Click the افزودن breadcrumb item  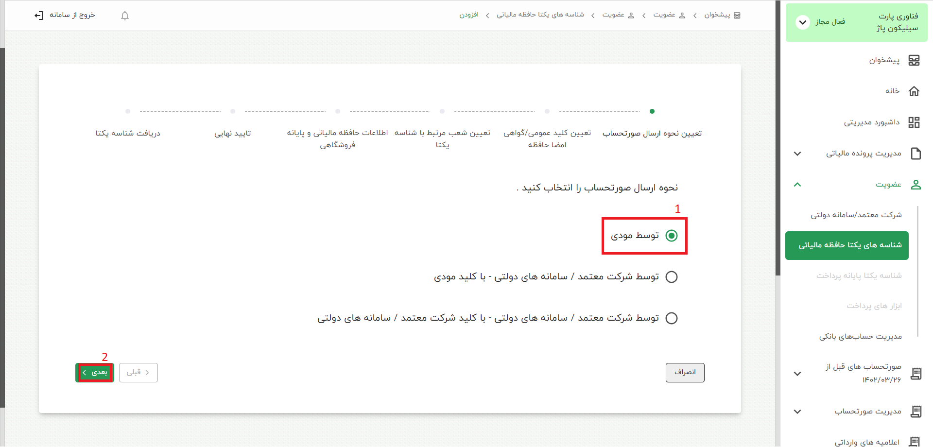pos(469,15)
